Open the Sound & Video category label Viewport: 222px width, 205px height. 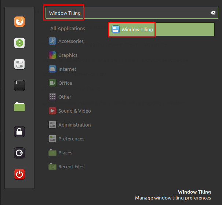tap(74, 111)
